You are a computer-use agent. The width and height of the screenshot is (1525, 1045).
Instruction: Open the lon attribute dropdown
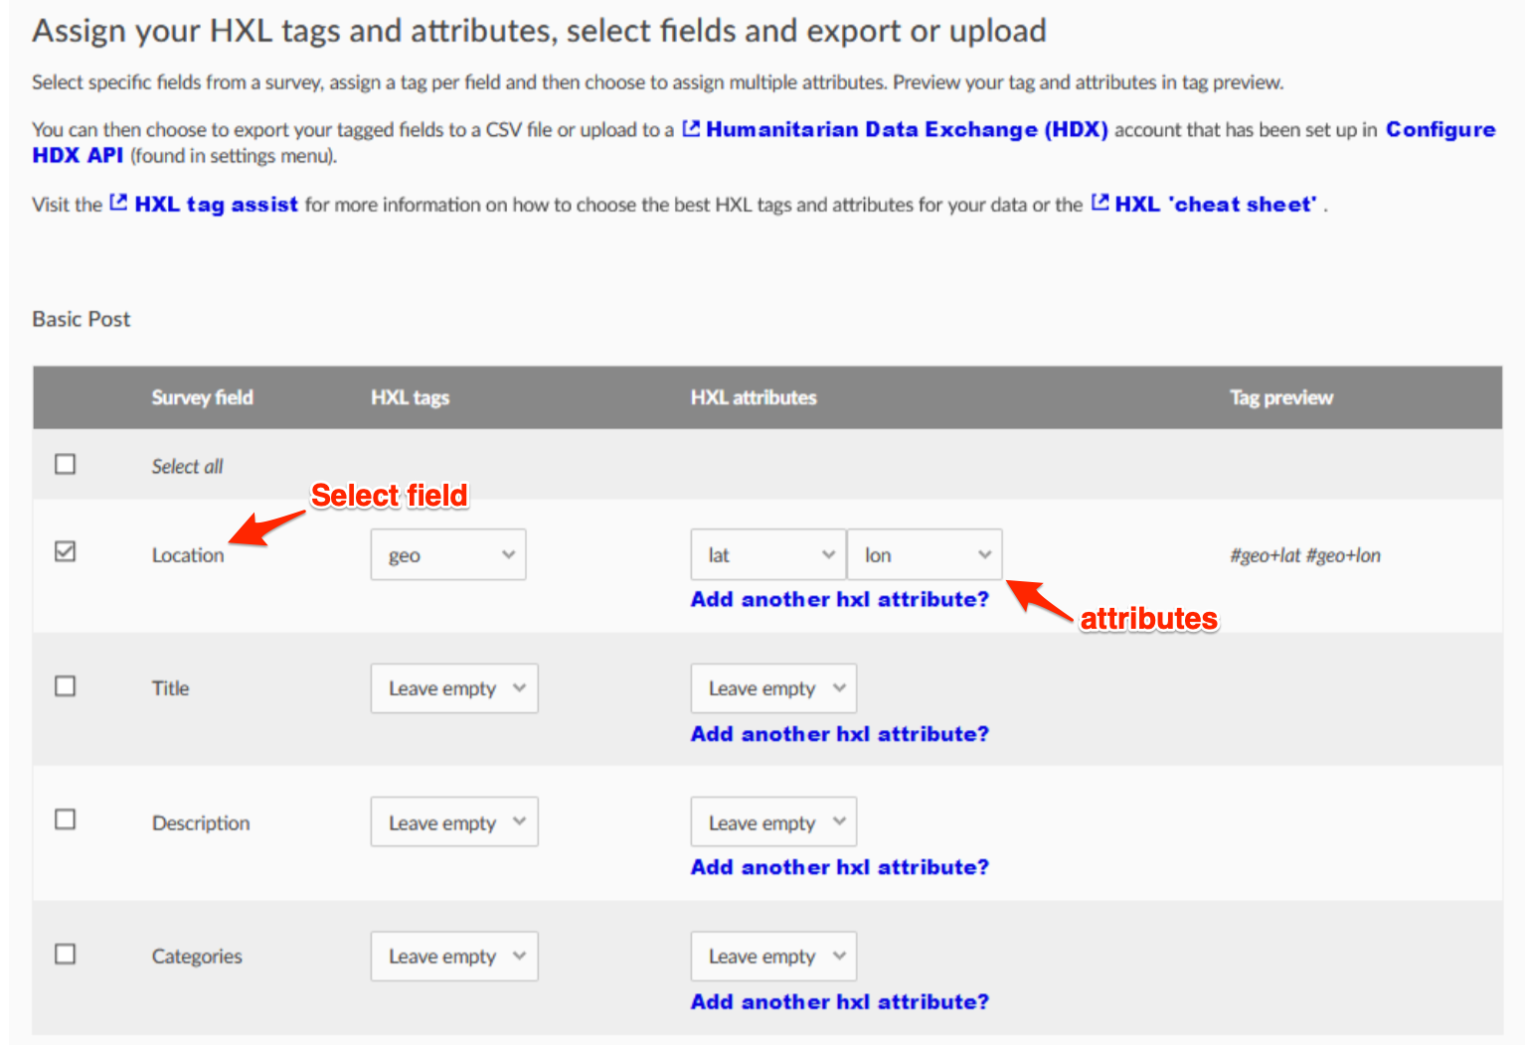(x=924, y=554)
